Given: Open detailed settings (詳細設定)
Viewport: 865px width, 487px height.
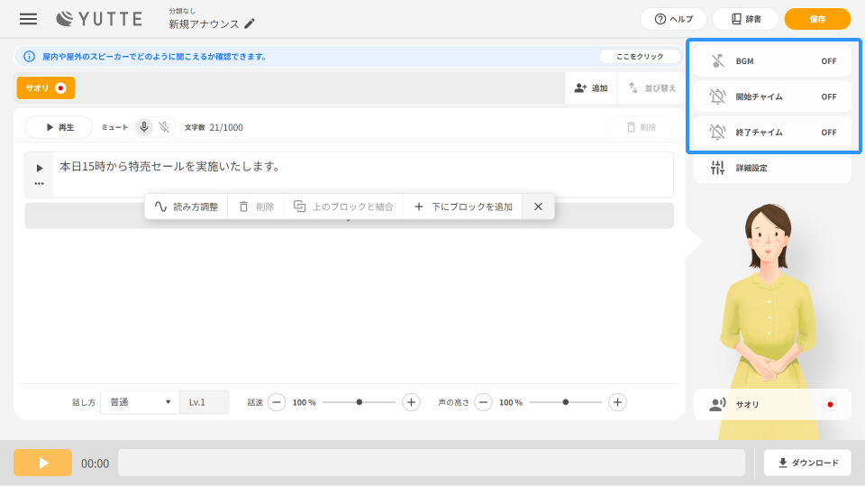Looking at the screenshot, I should pyautogui.click(x=772, y=168).
